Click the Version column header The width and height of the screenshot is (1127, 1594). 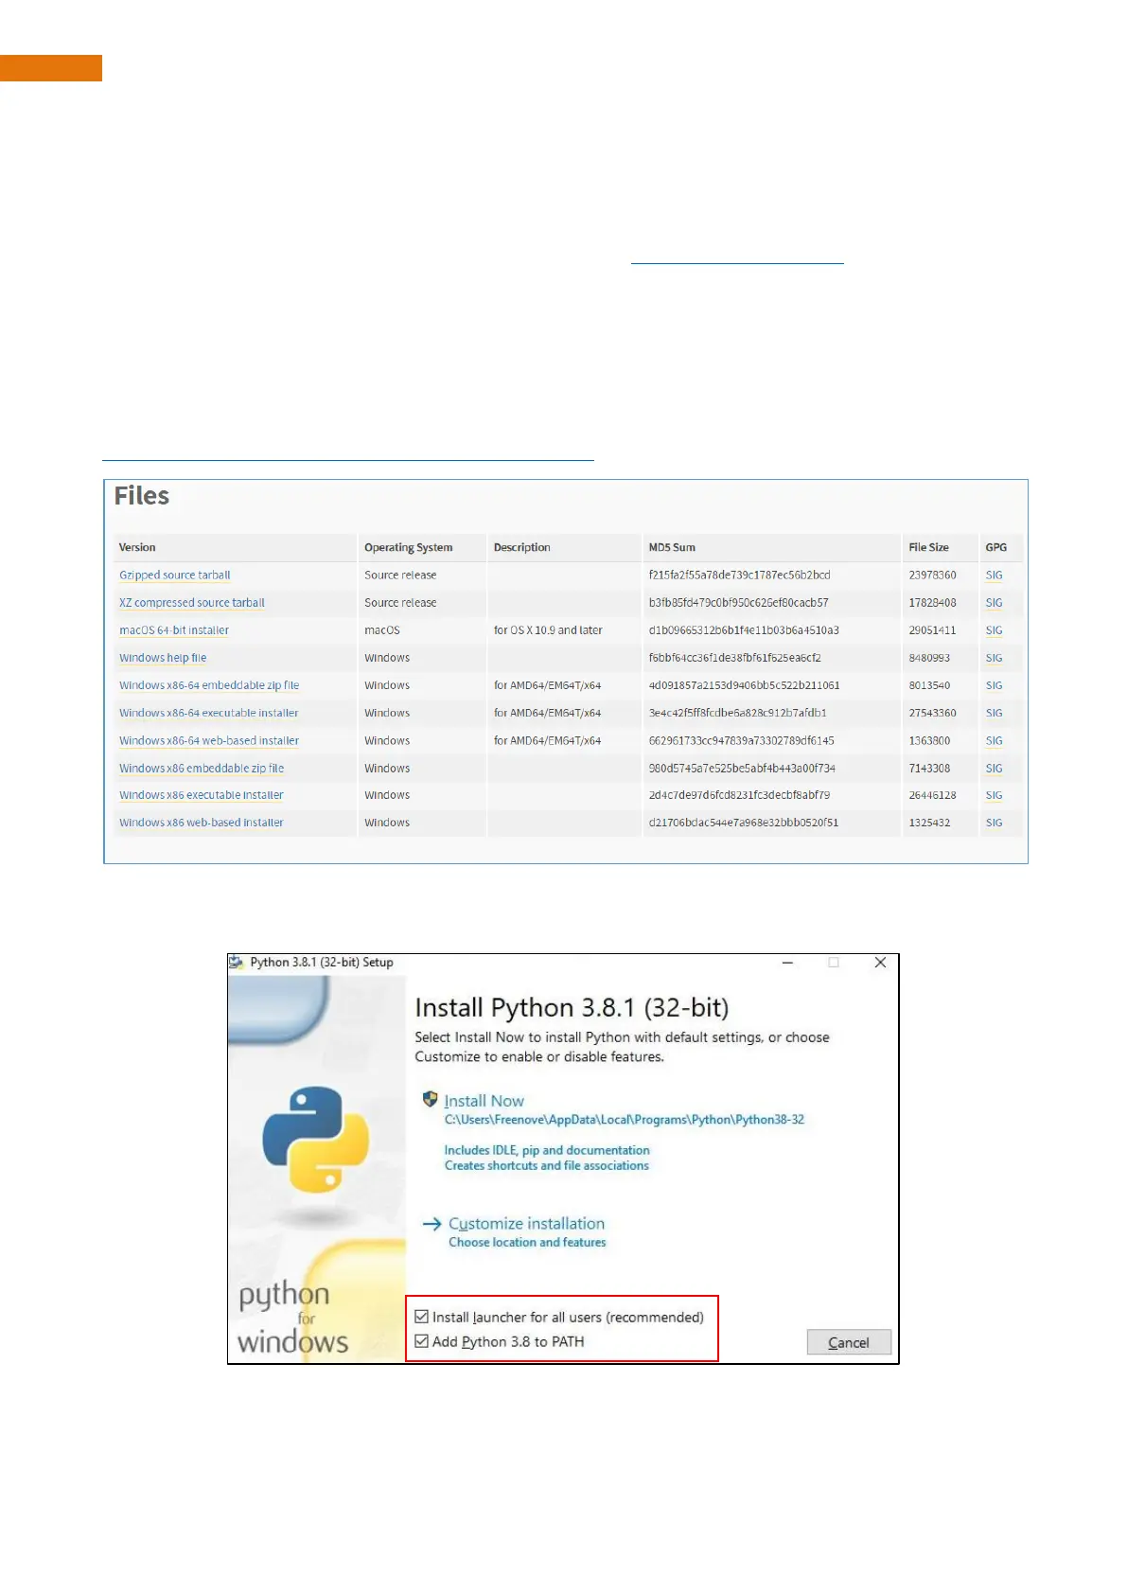(x=137, y=547)
